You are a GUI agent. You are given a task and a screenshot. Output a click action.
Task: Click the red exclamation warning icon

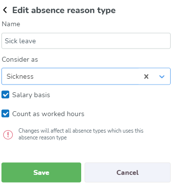click(8, 135)
